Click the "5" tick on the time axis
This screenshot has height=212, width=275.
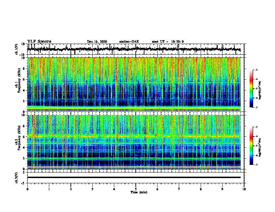click(136, 189)
